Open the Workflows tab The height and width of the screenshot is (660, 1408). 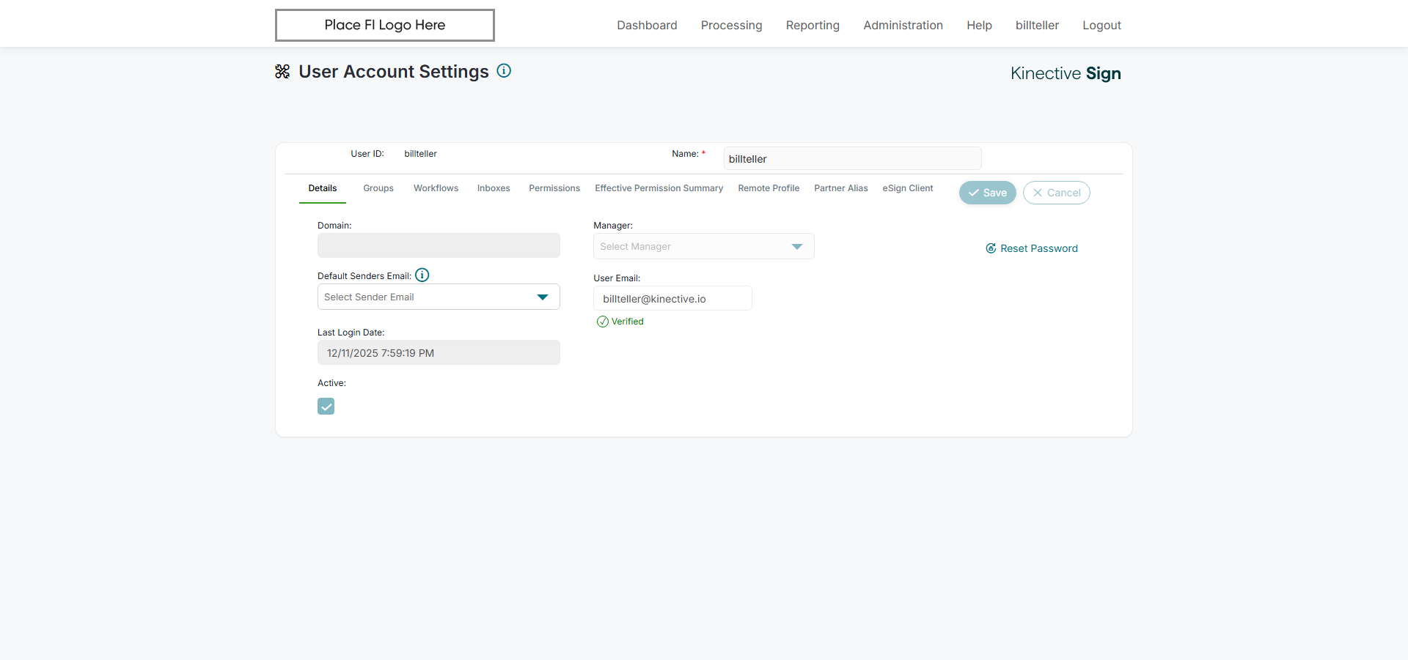click(436, 188)
